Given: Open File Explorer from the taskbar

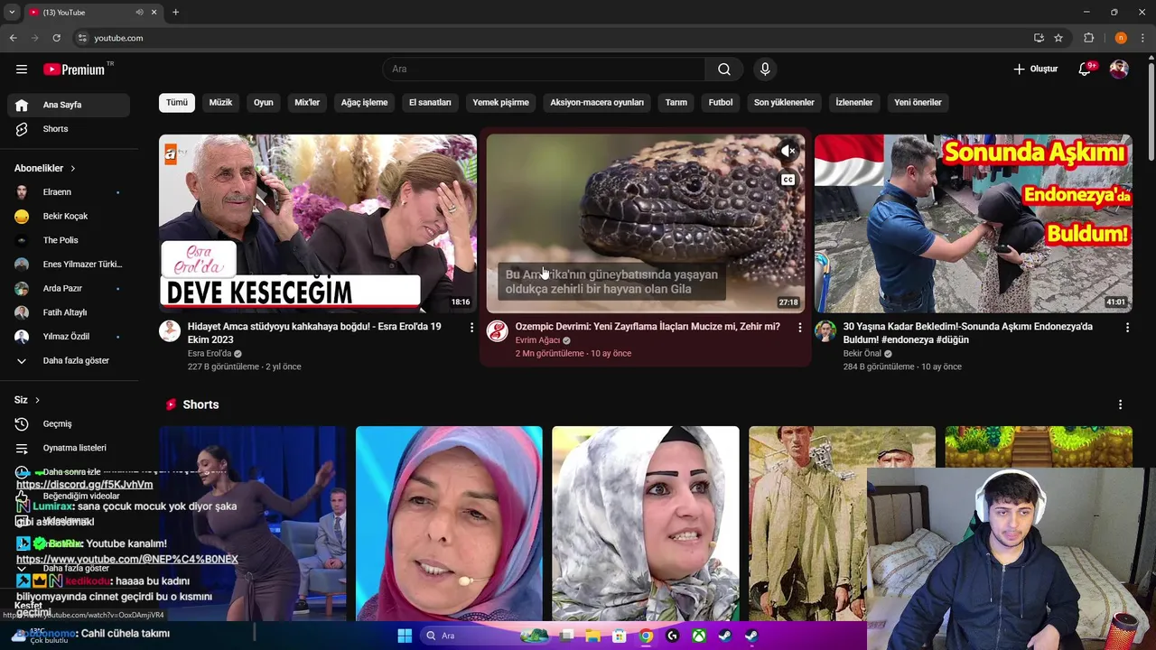Looking at the screenshot, I should tap(593, 636).
